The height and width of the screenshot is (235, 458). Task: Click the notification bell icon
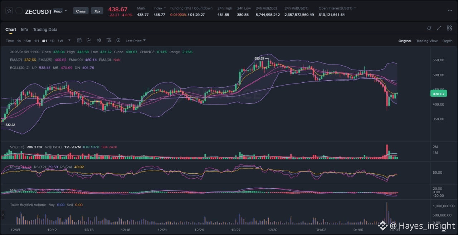[x=429, y=28]
